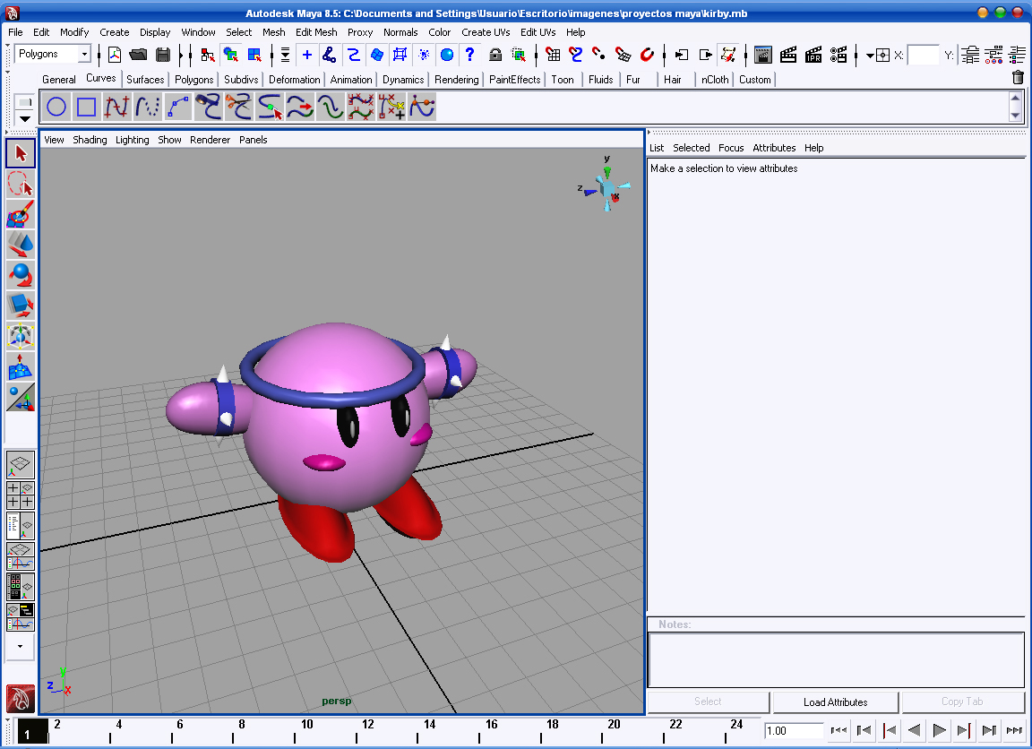Image resolution: width=1032 pixels, height=749 pixels.
Task: Create a NURBS square from shelf
Action: tap(87, 107)
